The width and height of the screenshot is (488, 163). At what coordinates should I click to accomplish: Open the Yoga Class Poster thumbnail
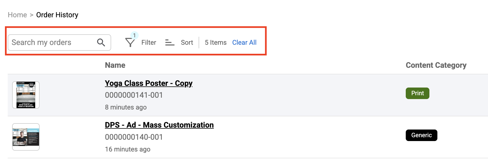point(26,95)
